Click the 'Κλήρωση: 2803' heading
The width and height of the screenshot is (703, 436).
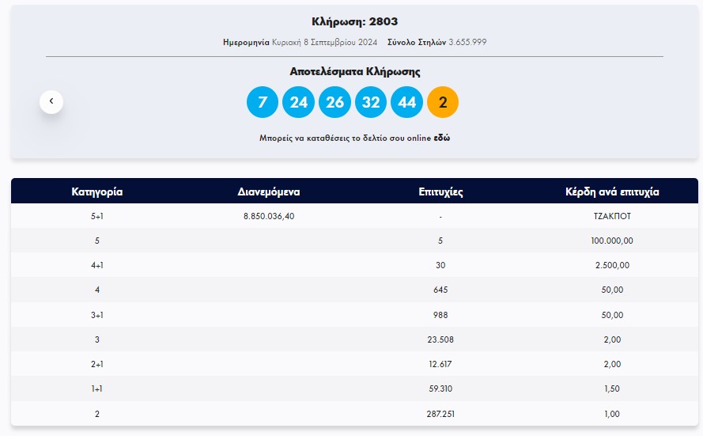point(354,21)
